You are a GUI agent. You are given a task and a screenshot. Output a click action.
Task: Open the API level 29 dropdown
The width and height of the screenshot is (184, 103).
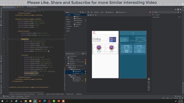click(x=102, y=12)
